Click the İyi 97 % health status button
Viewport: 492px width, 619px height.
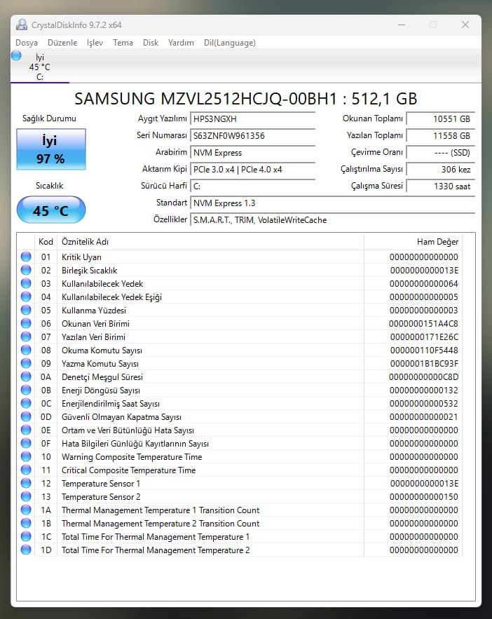click(x=50, y=149)
